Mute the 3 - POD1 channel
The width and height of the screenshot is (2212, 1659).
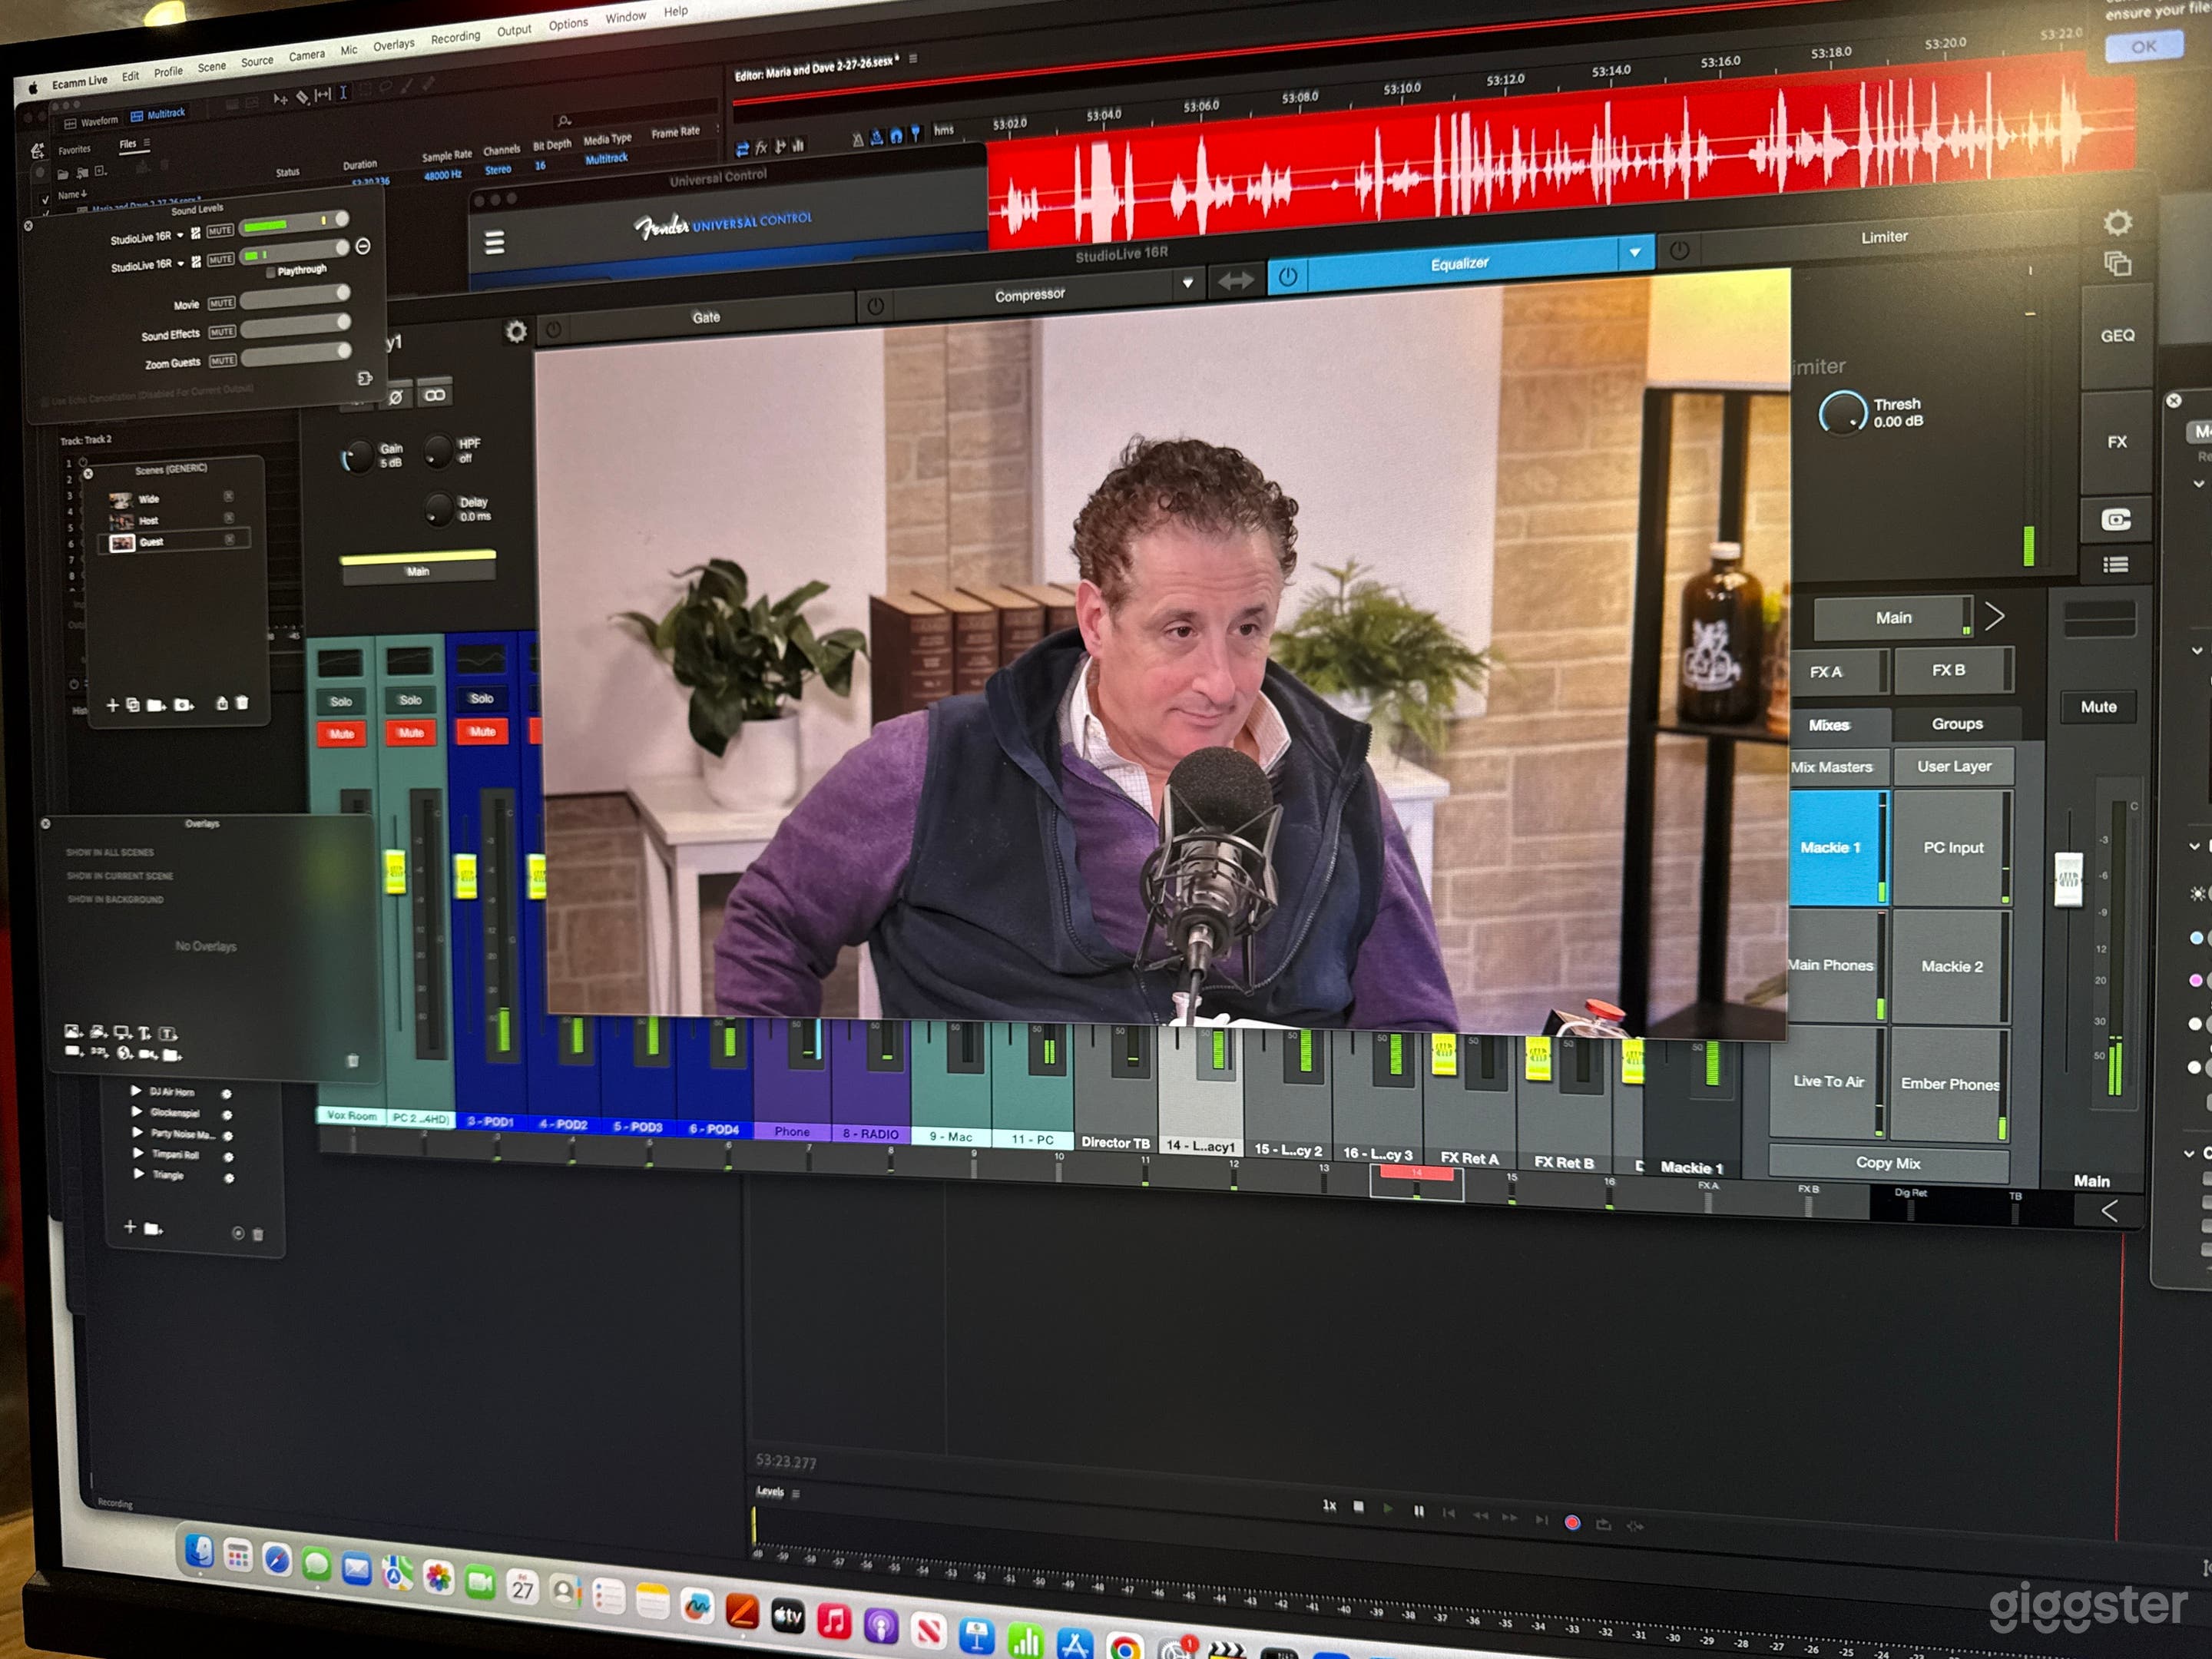[482, 732]
